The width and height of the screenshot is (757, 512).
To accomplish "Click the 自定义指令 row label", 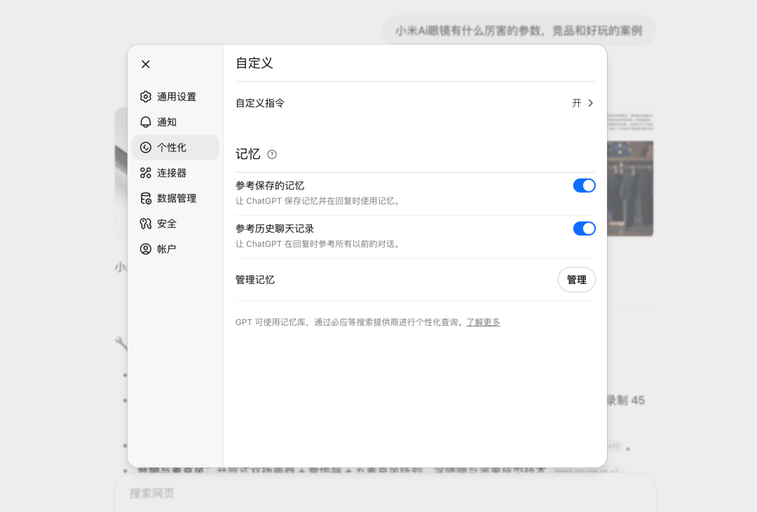I will pyautogui.click(x=260, y=103).
